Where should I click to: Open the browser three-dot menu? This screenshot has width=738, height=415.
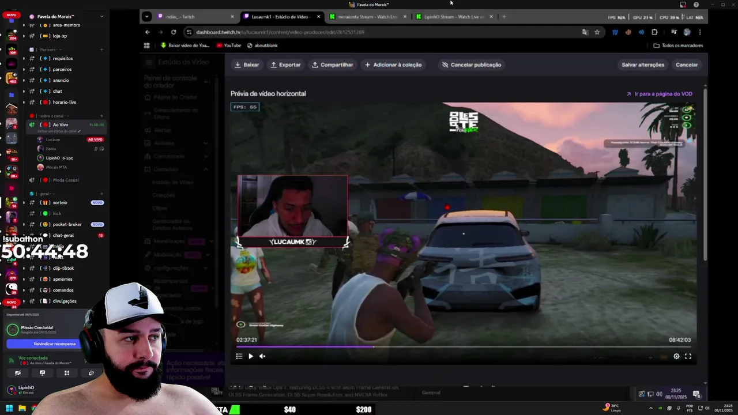tap(700, 32)
